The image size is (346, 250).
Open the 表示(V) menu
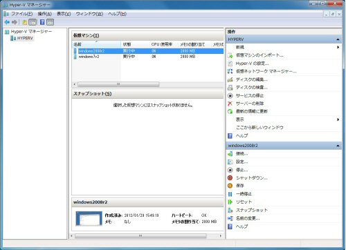coord(64,14)
